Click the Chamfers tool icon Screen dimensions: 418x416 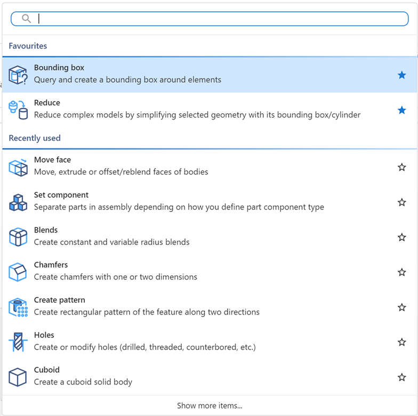(x=18, y=272)
